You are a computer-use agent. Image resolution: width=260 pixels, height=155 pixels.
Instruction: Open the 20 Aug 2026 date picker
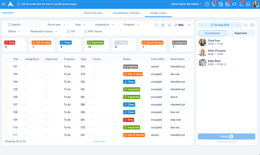point(220,25)
